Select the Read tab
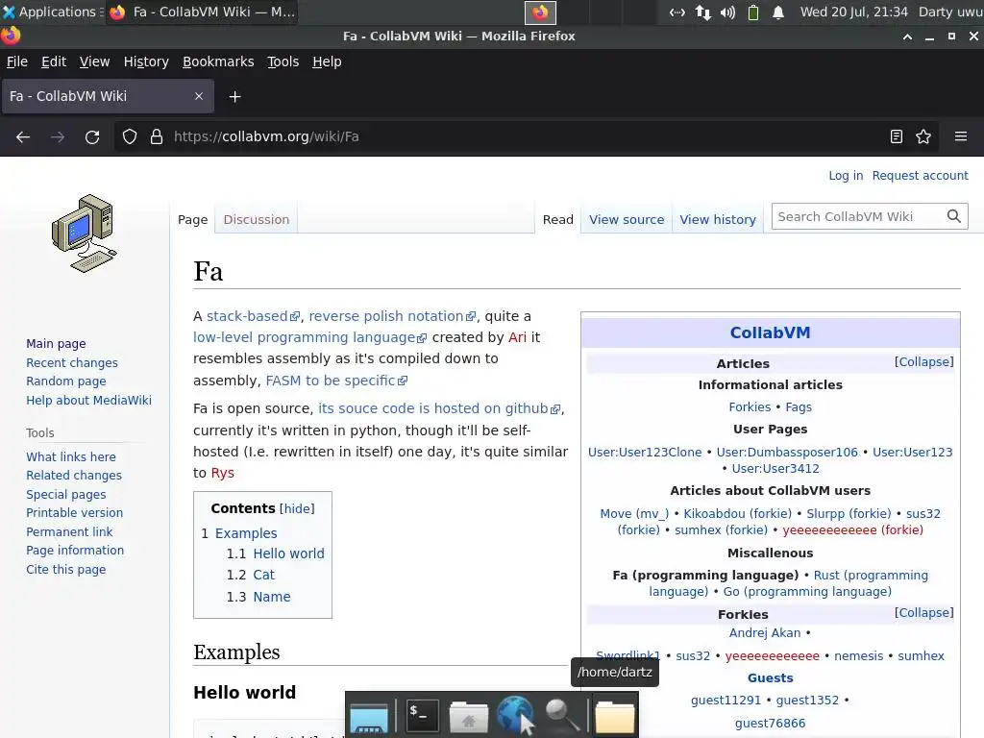This screenshot has height=738, width=984. point(558,220)
